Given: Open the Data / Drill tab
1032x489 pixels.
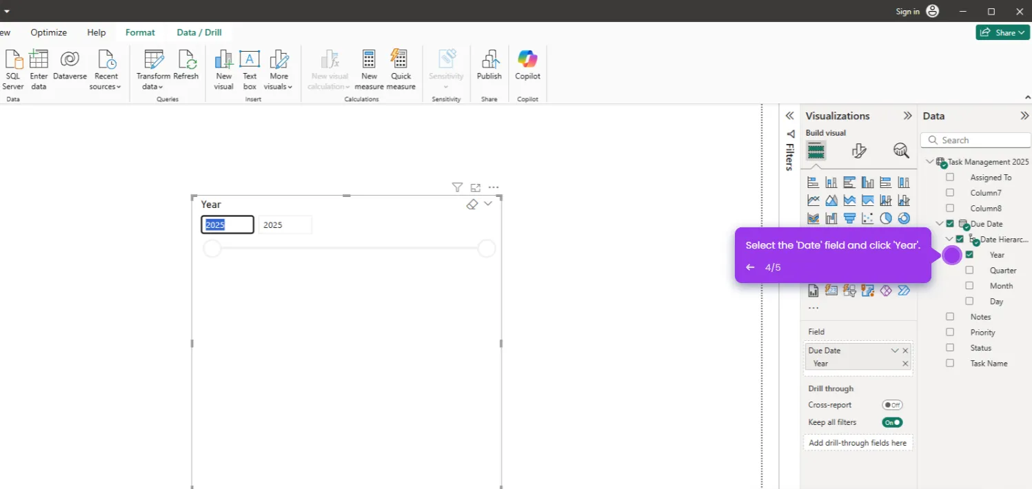Looking at the screenshot, I should 199,32.
